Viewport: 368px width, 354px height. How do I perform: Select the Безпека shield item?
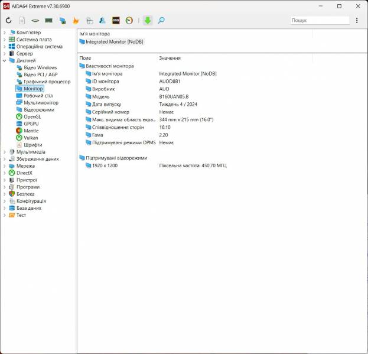[x=22, y=194]
